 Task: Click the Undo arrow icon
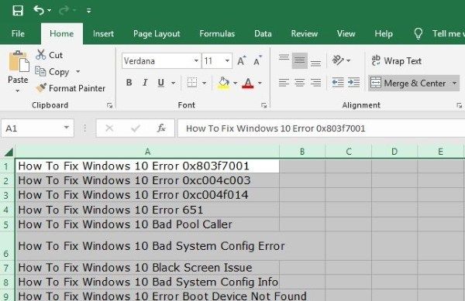pos(39,10)
